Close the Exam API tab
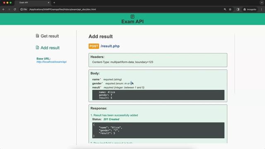 pyautogui.click(x=48, y=2)
